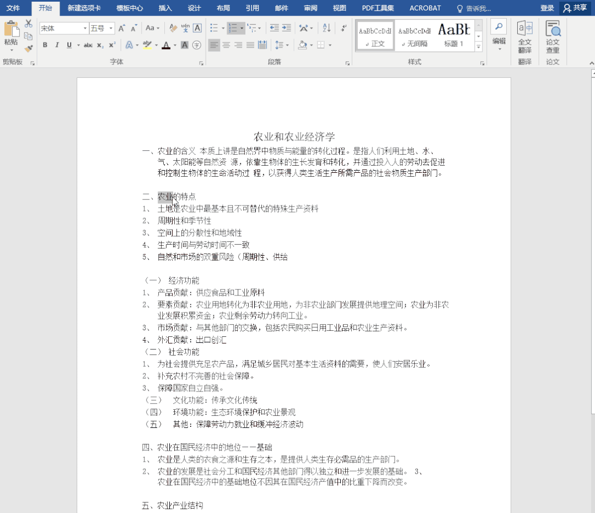Toggle strikethrough formatting
This screenshot has height=513, width=595.
tap(88, 45)
